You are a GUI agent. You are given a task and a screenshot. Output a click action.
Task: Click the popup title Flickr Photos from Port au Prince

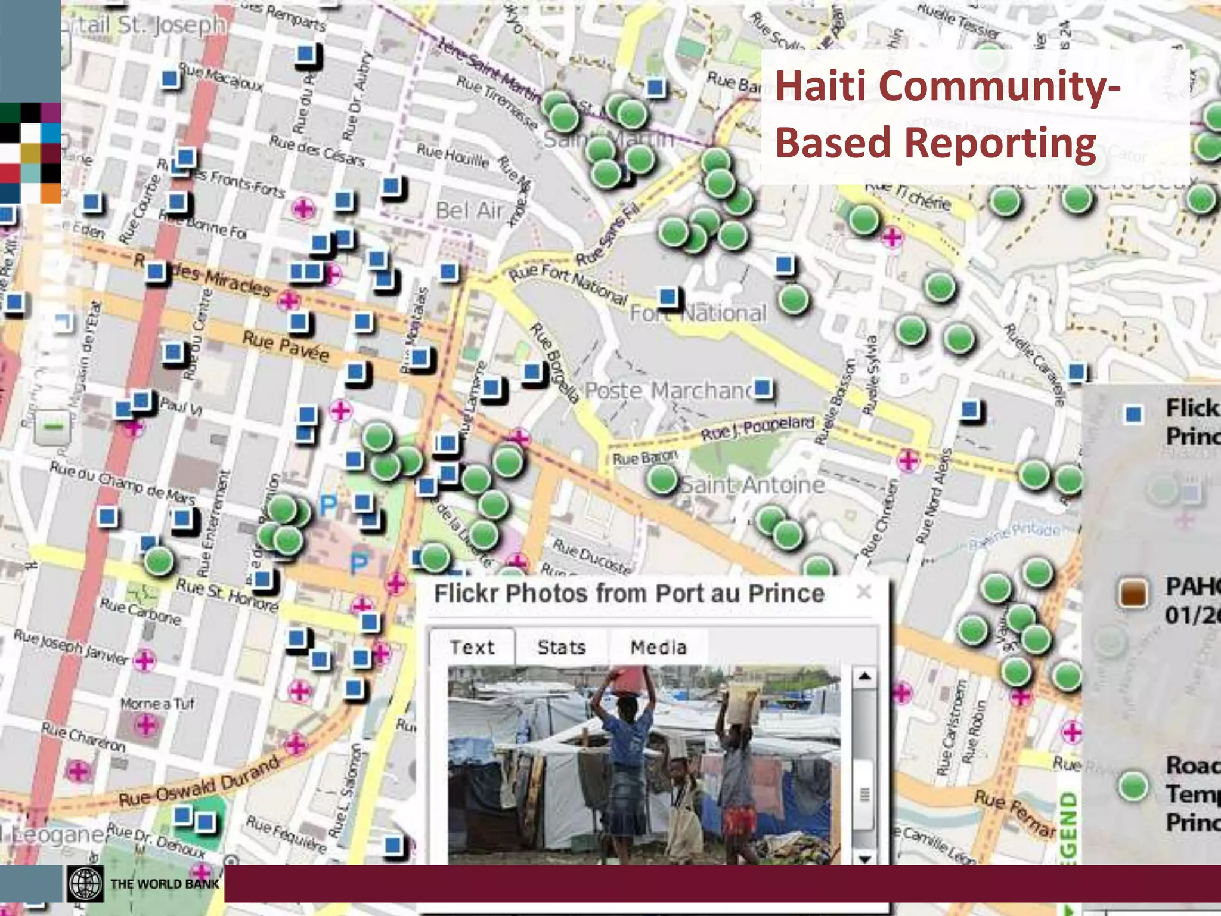(x=629, y=593)
